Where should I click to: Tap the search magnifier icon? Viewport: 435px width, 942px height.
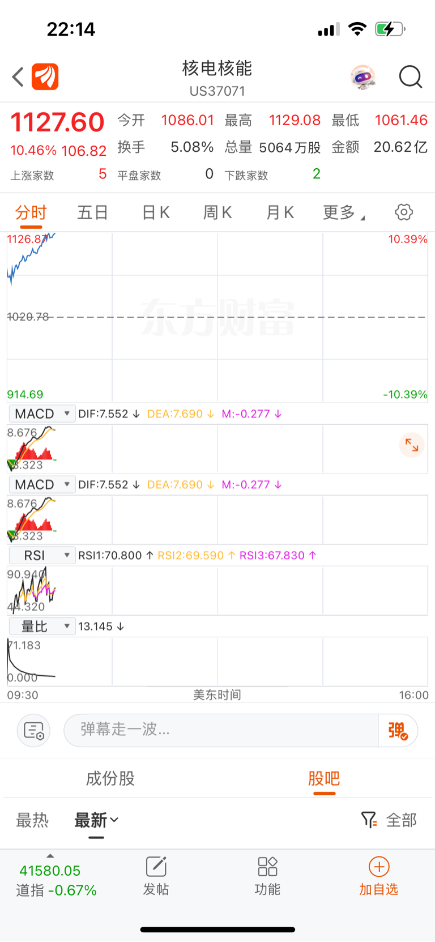[x=411, y=77]
